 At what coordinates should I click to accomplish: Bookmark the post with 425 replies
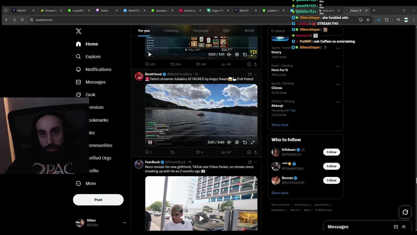[249, 64]
